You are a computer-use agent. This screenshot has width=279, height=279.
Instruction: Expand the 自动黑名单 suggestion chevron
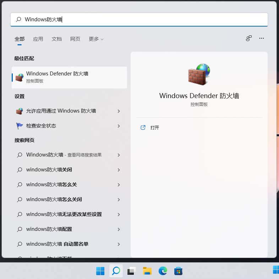[119, 244]
